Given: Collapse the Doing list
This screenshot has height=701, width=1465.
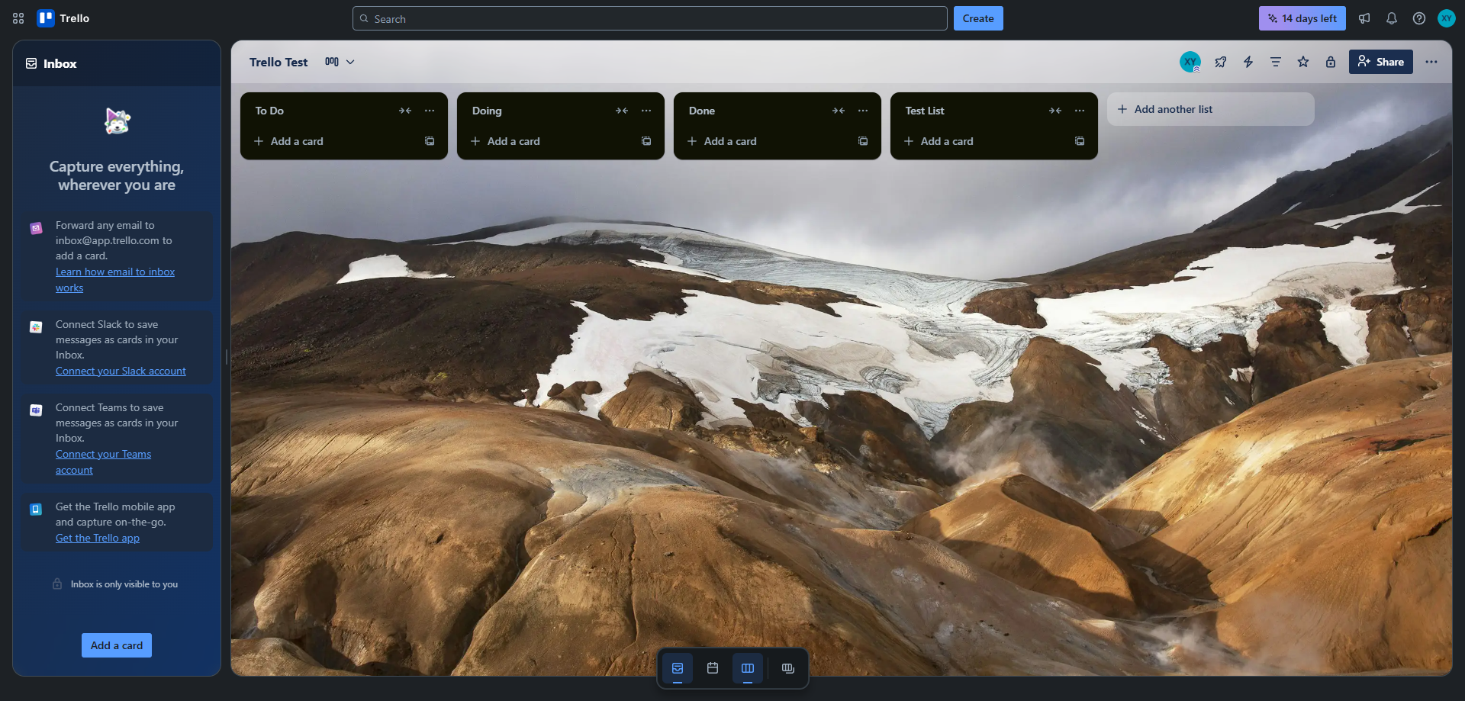Looking at the screenshot, I should tap(622, 111).
